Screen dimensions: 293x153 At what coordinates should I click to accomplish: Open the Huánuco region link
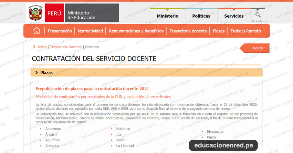(123, 129)
